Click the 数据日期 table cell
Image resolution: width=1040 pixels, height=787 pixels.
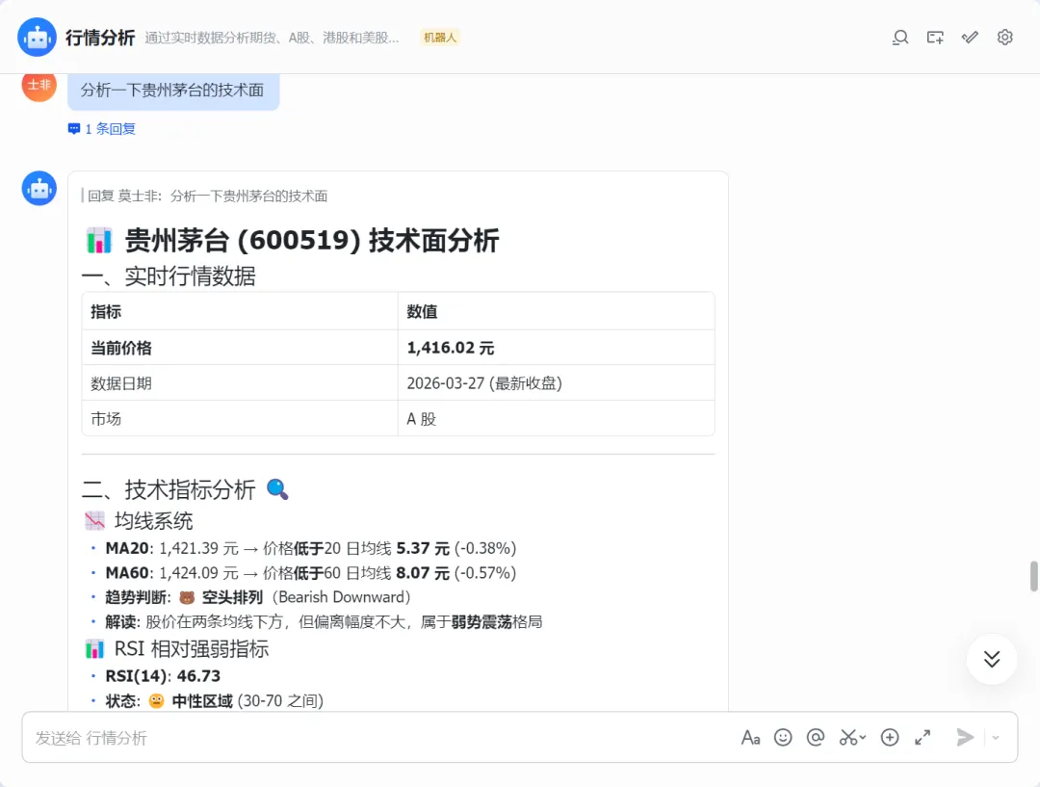click(240, 382)
